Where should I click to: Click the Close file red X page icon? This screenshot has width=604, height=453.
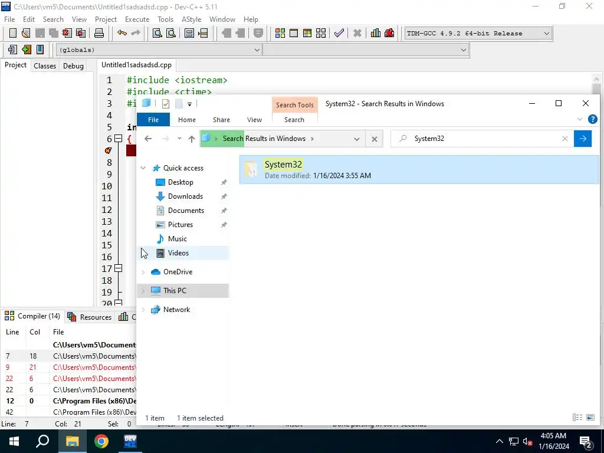pos(67,33)
